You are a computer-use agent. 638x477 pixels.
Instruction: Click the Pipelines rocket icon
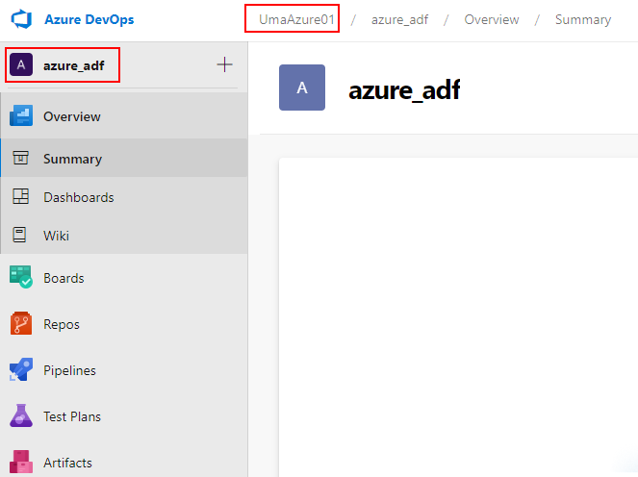(21, 369)
